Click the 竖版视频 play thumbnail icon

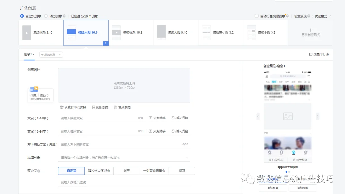[27, 33]
